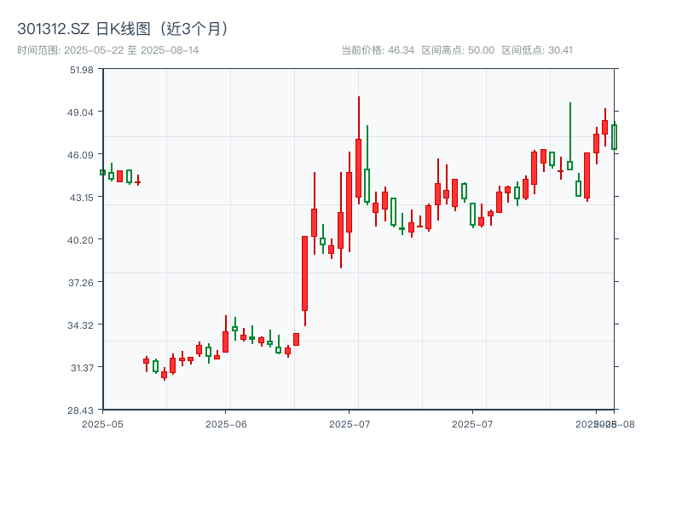
Task: Click the tall green candle with long upper wick near August
Action: pyautogui.click(x=570, y=136)
